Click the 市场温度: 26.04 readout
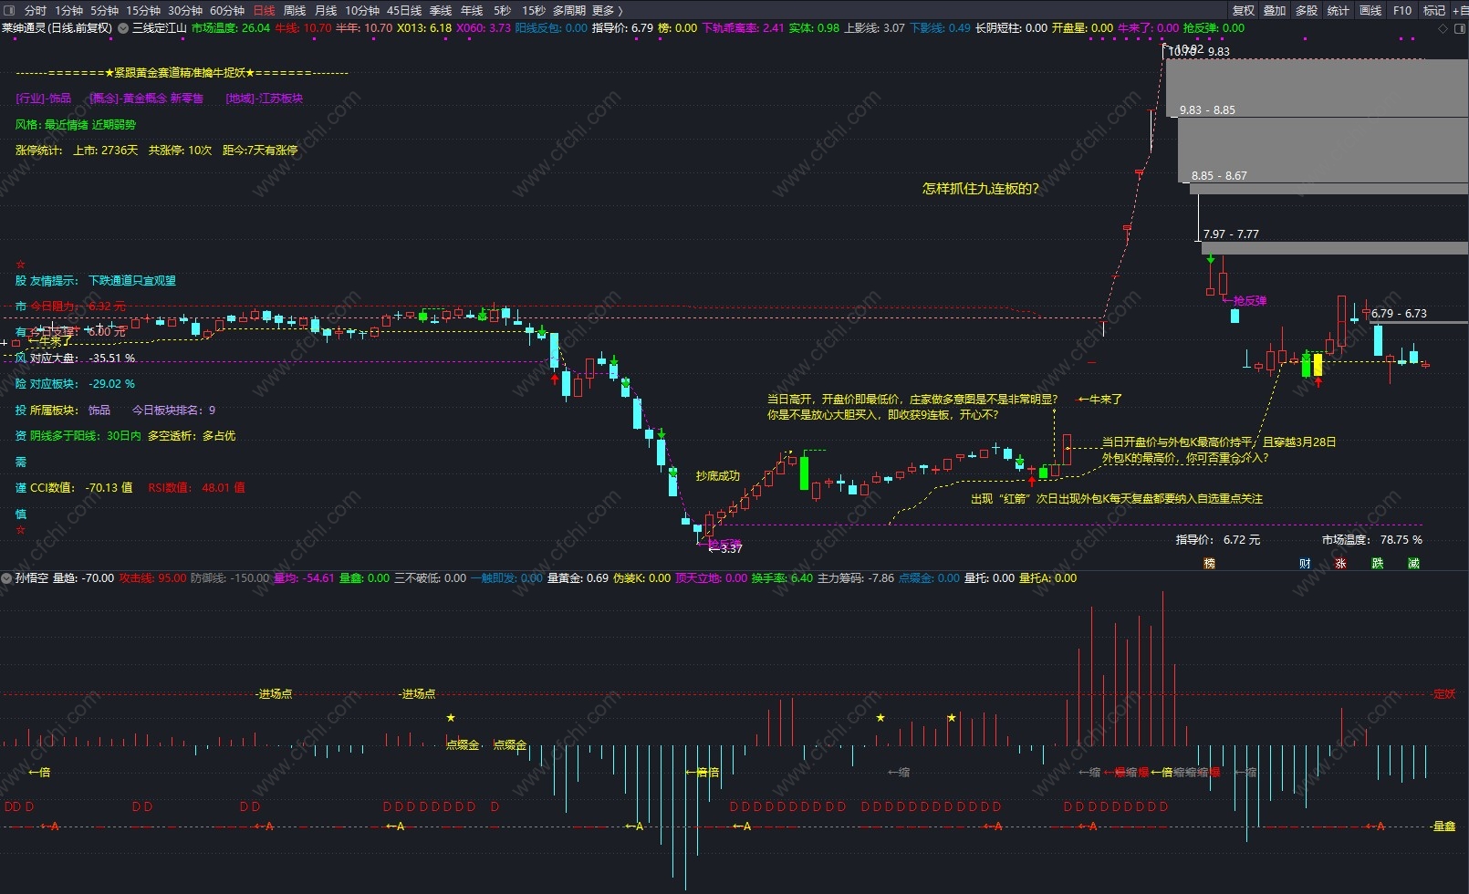1469x894 pixels. pos(231,28)
